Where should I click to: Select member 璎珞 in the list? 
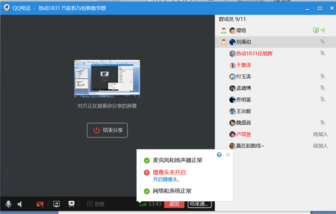(275, 31)
